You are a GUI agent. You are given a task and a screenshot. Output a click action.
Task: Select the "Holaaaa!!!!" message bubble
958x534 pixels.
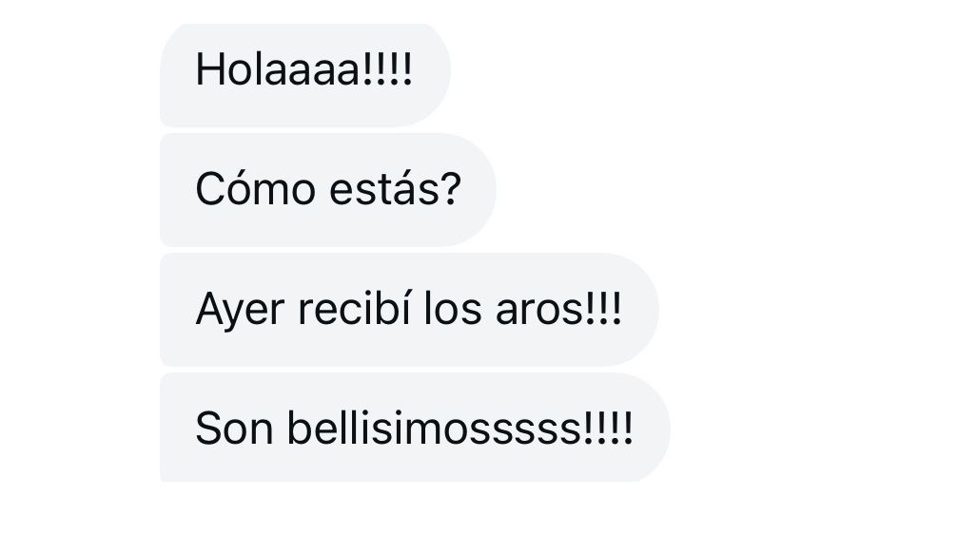point(304,75)
